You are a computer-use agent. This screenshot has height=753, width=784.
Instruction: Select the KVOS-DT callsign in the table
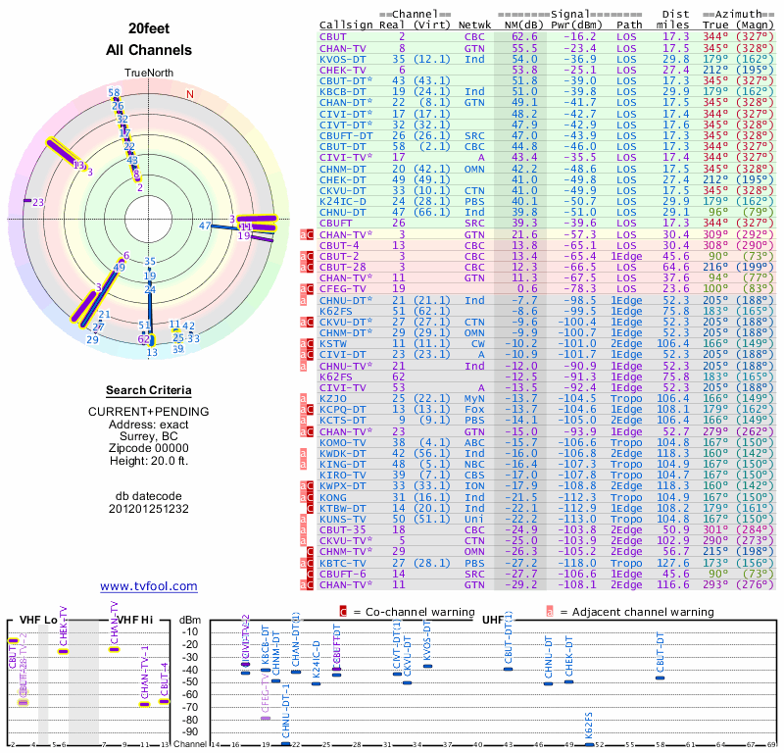343,59
